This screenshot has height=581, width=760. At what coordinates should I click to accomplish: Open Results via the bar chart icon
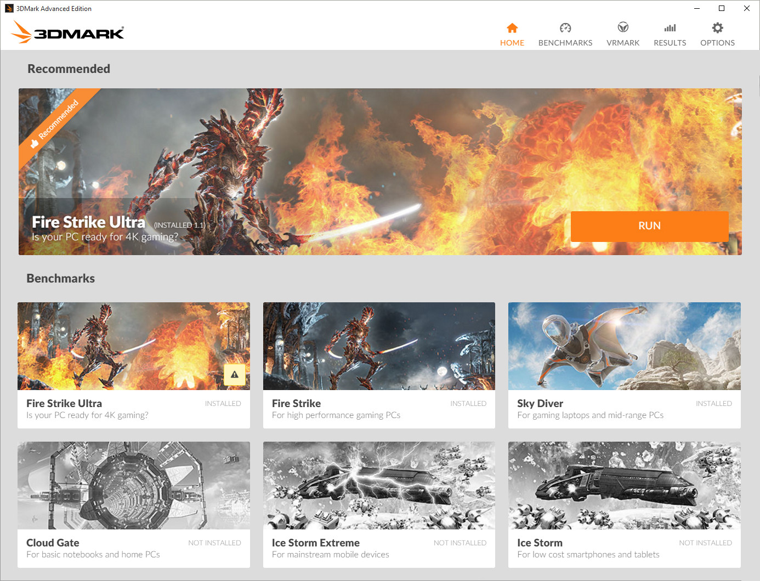tap(670, 28)
